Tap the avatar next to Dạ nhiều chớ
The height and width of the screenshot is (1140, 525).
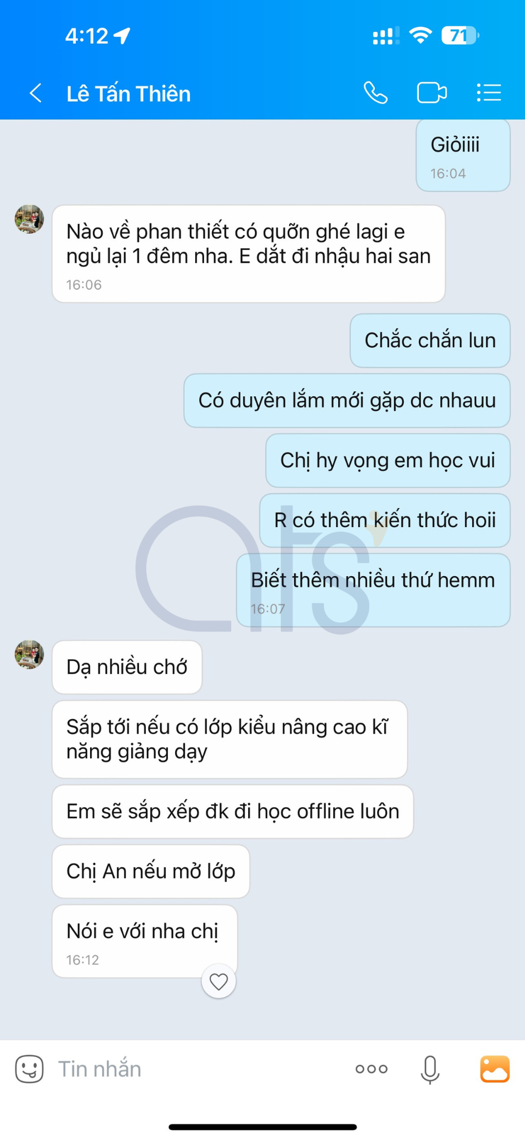point(29,655)
